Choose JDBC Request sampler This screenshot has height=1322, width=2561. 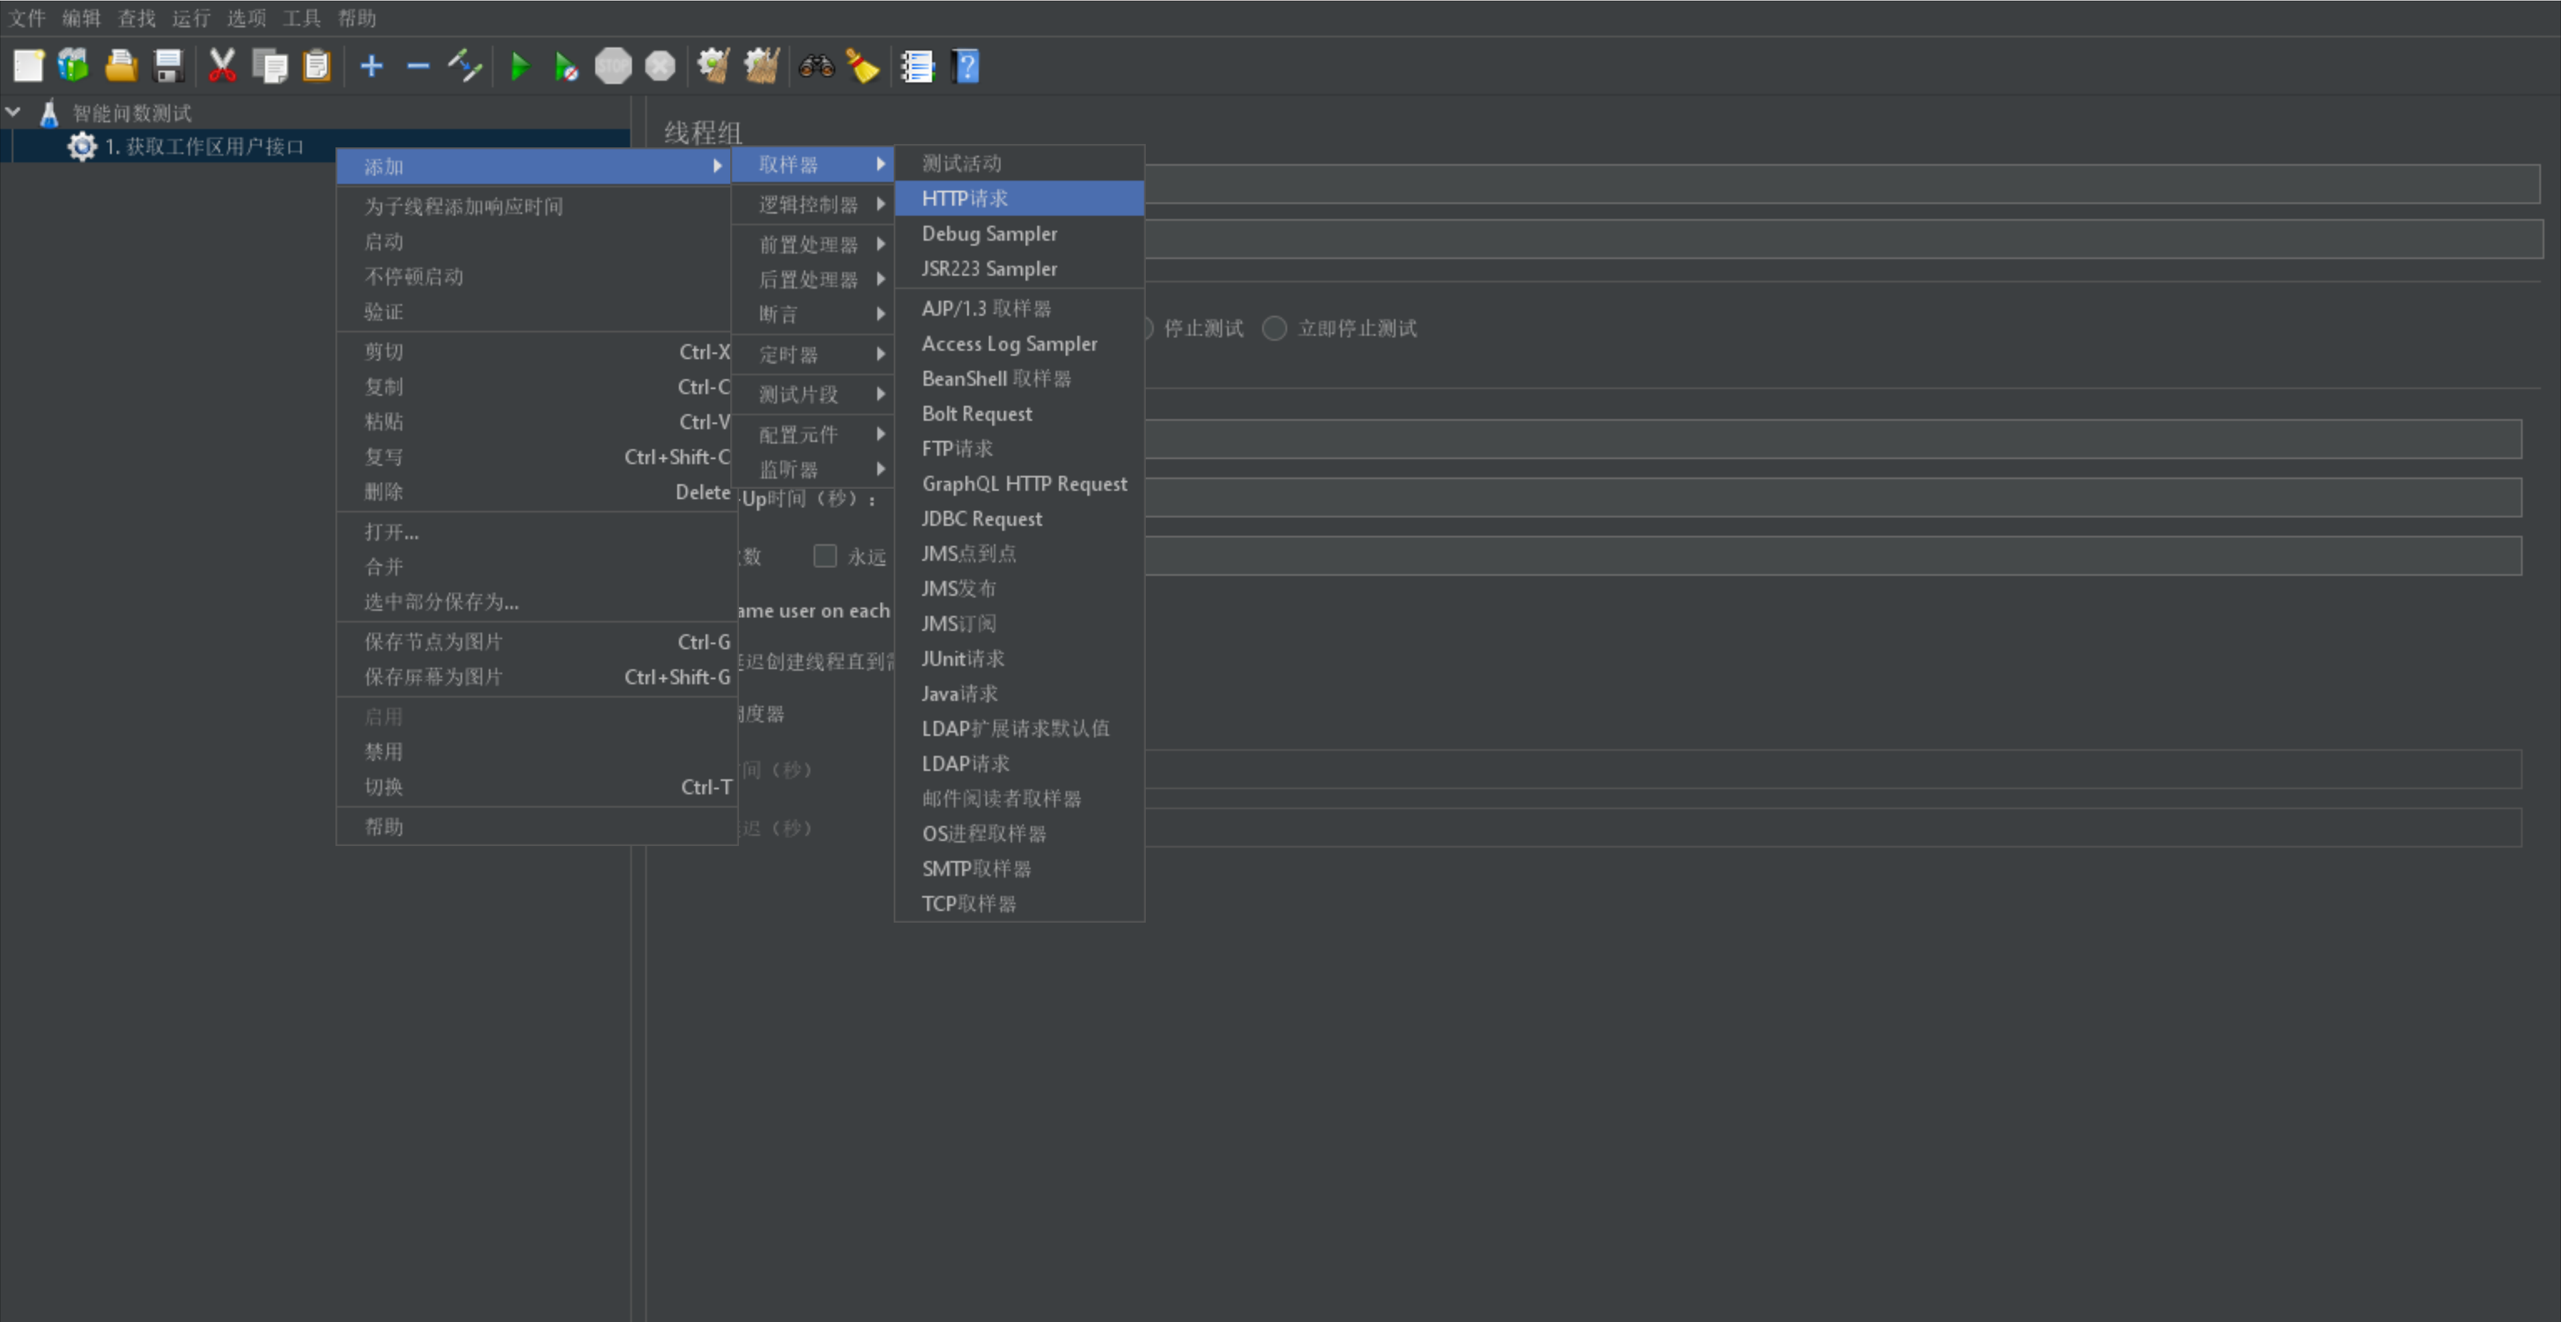click(x=1019, y=519)
